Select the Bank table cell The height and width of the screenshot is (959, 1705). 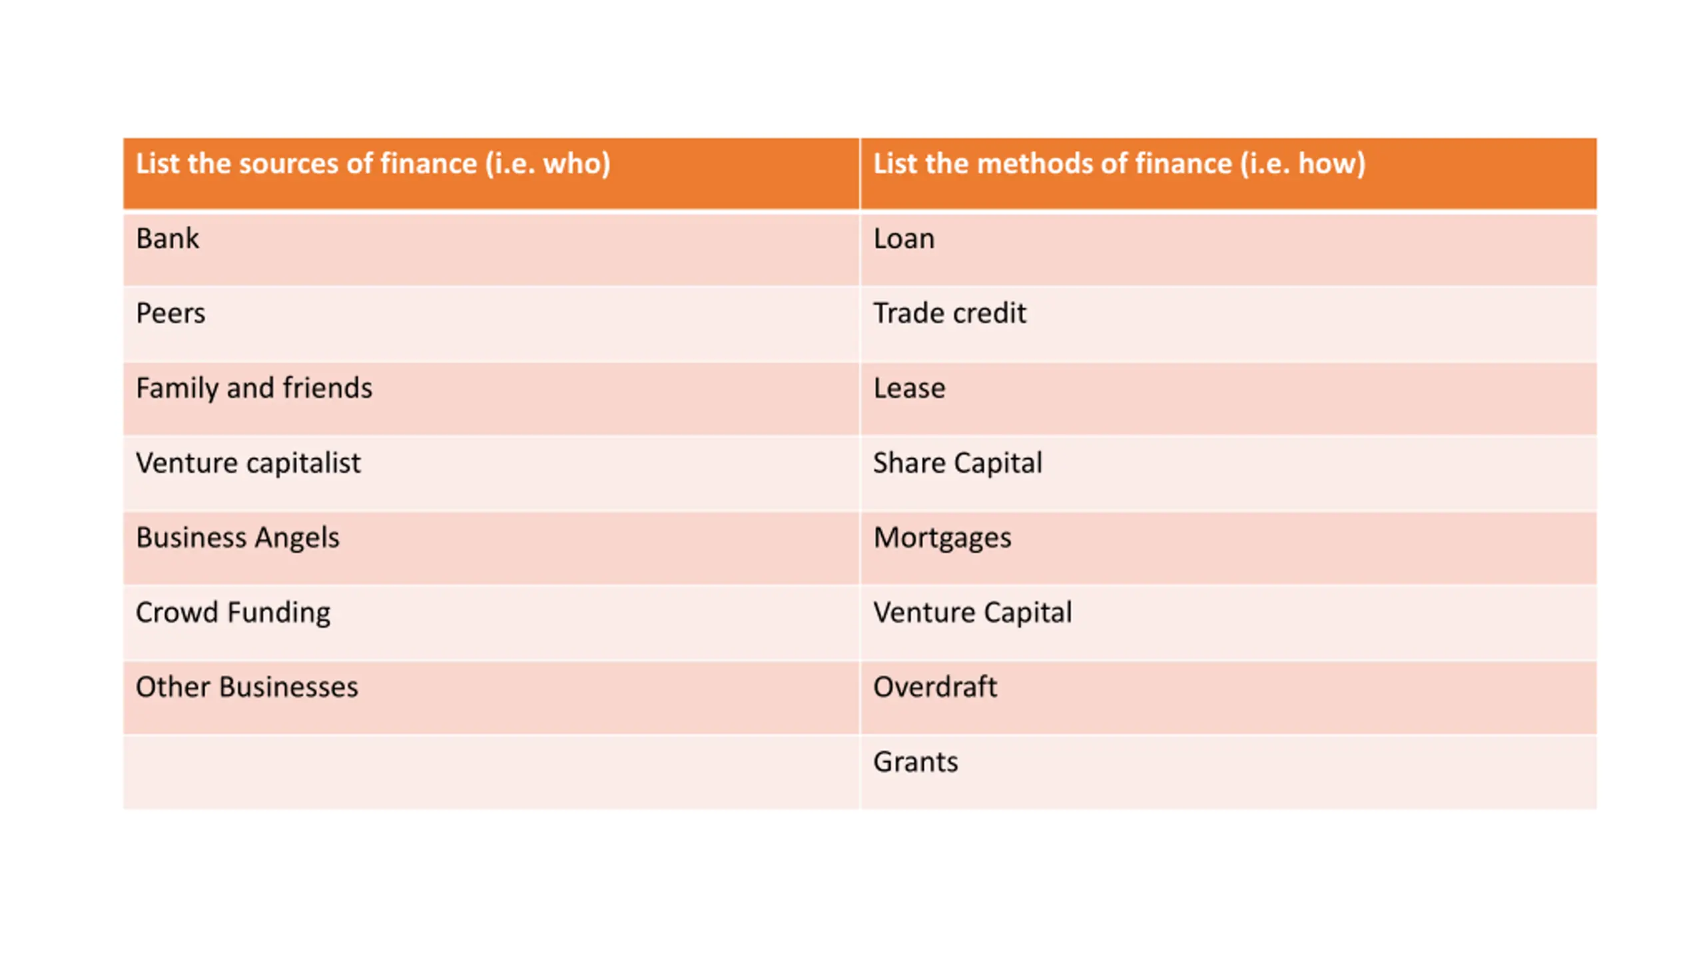491,249
